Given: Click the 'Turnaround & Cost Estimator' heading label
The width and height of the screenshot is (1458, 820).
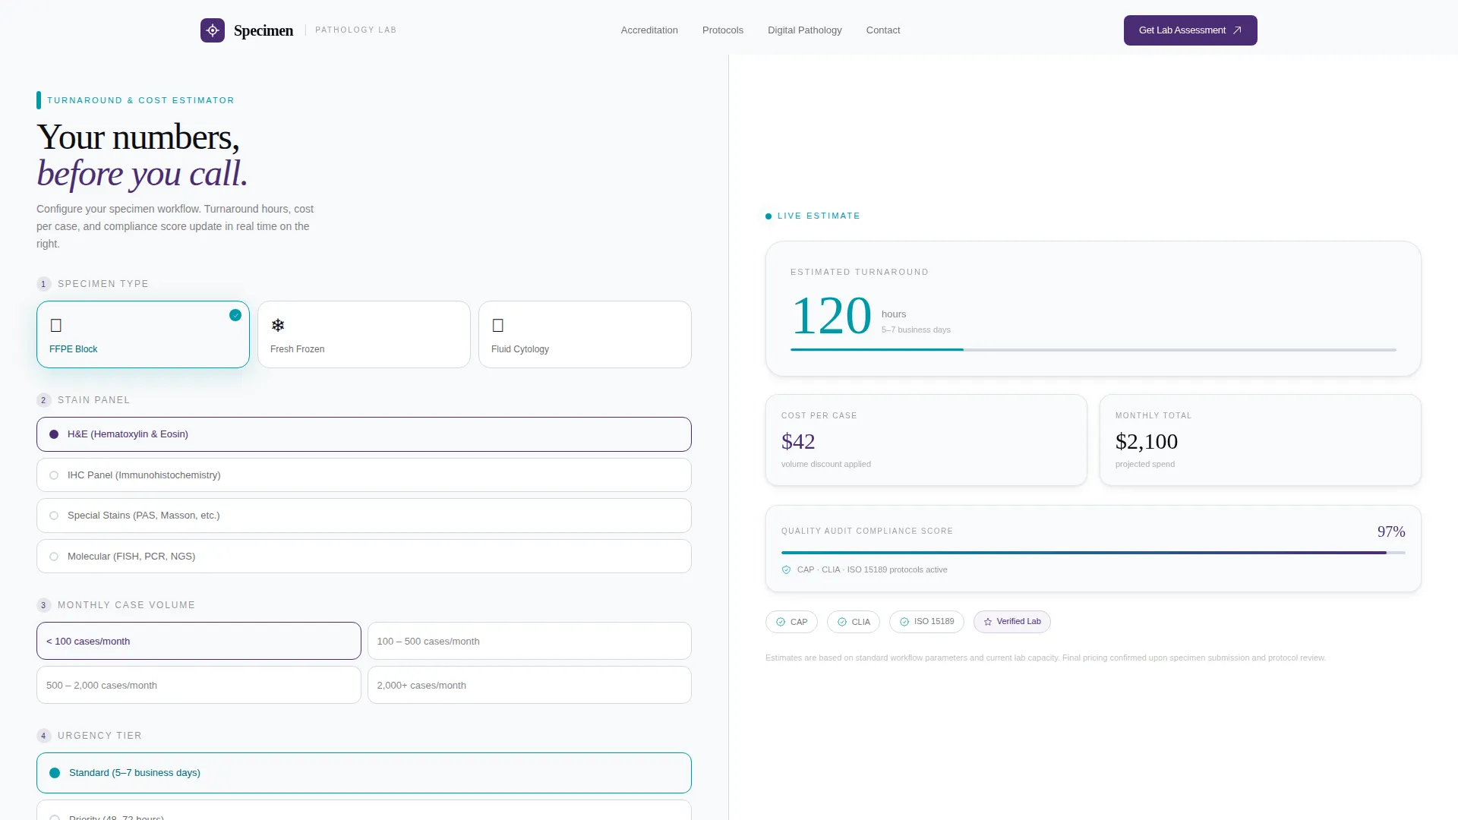Looking at the screenshot, I should coord(140,100).
